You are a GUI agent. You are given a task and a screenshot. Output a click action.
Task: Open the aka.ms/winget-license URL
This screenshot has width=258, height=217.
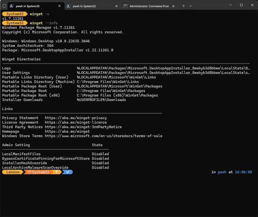[75, 122]
